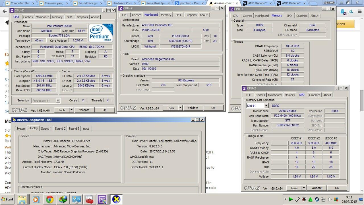Viewport: 364px width, 205px height.
Task: Open Input tab in DirectX Diagnostic Tool
Action: [x=86, y=129]
